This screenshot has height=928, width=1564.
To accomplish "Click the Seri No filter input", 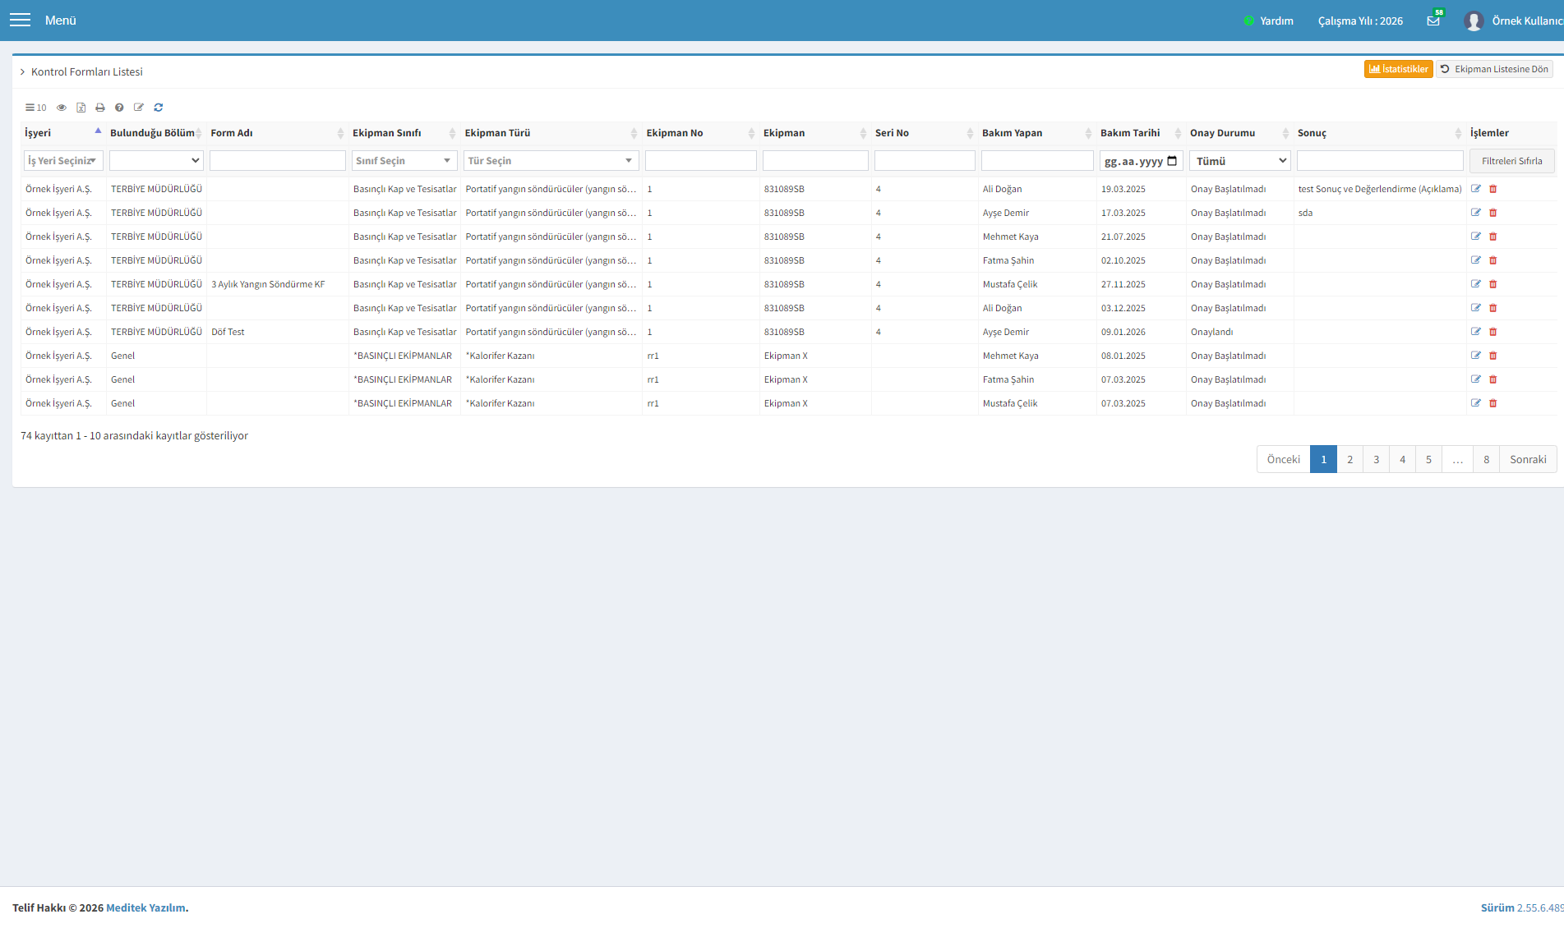I will click(925, 161).
